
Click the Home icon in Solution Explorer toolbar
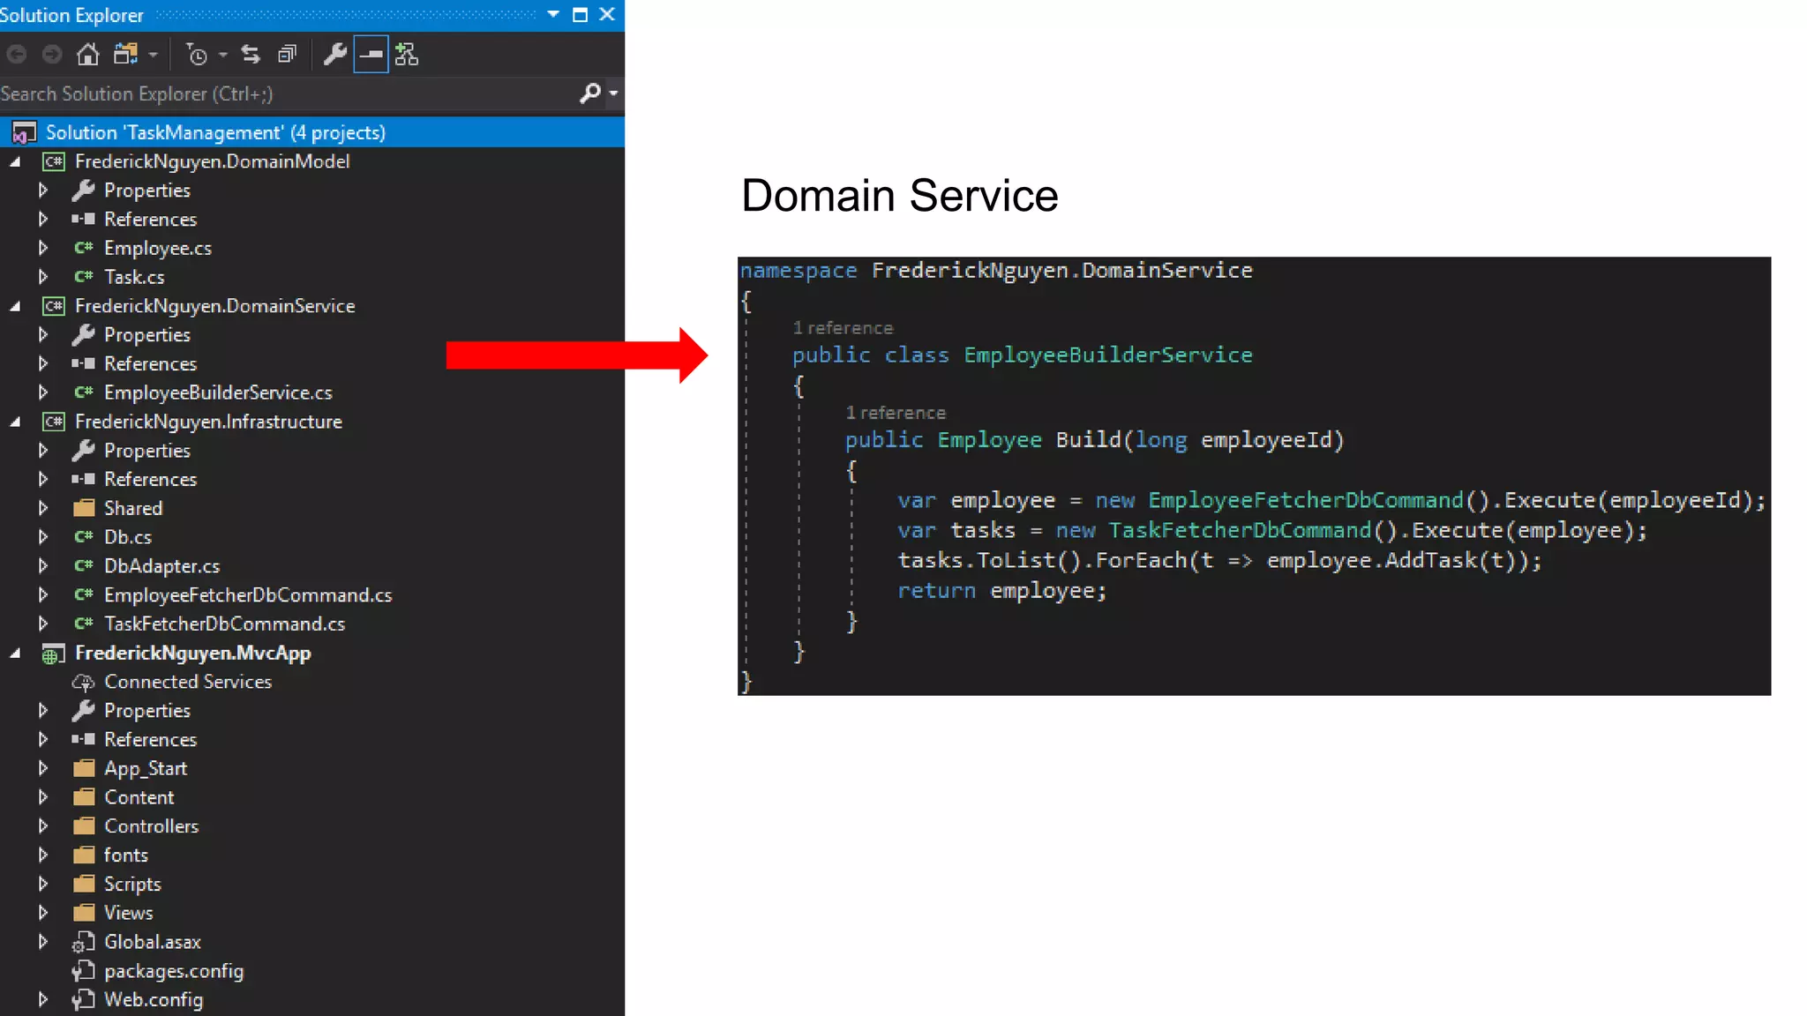(x=87, y=55)
